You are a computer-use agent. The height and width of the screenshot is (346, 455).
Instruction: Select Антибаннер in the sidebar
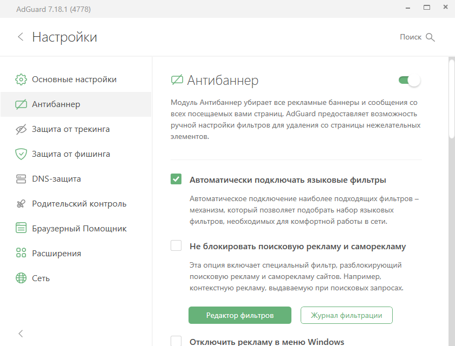click(x=76, y=104)
